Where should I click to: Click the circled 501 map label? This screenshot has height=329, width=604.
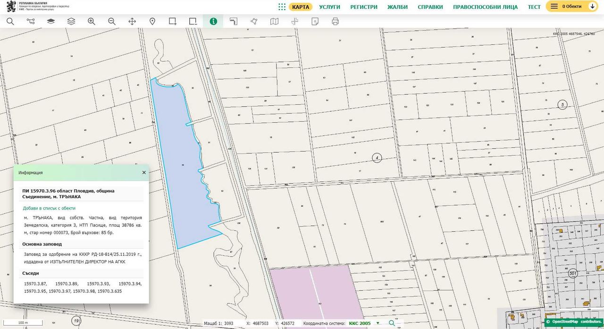(573, 273)
